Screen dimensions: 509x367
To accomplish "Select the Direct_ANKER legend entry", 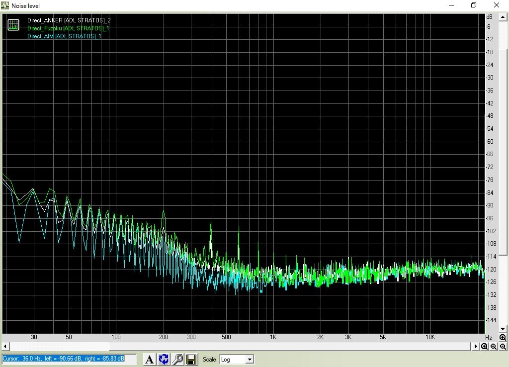I will 69,20.
